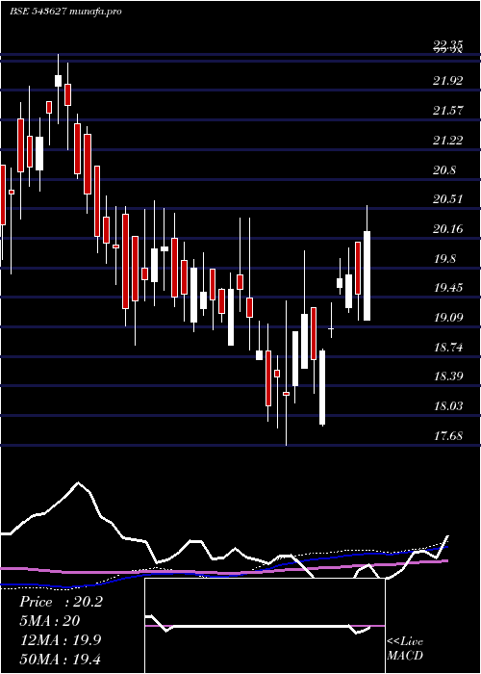This screenshot has height=674, width=481.
Task: Click the peak of the white indicator line
Action: point(78,482)
